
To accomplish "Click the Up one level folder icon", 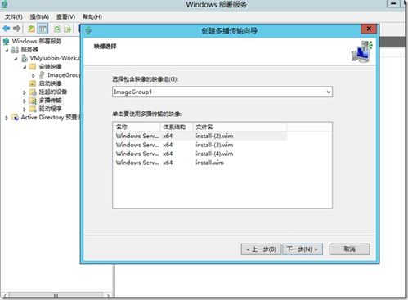I will tap(31, 29).
